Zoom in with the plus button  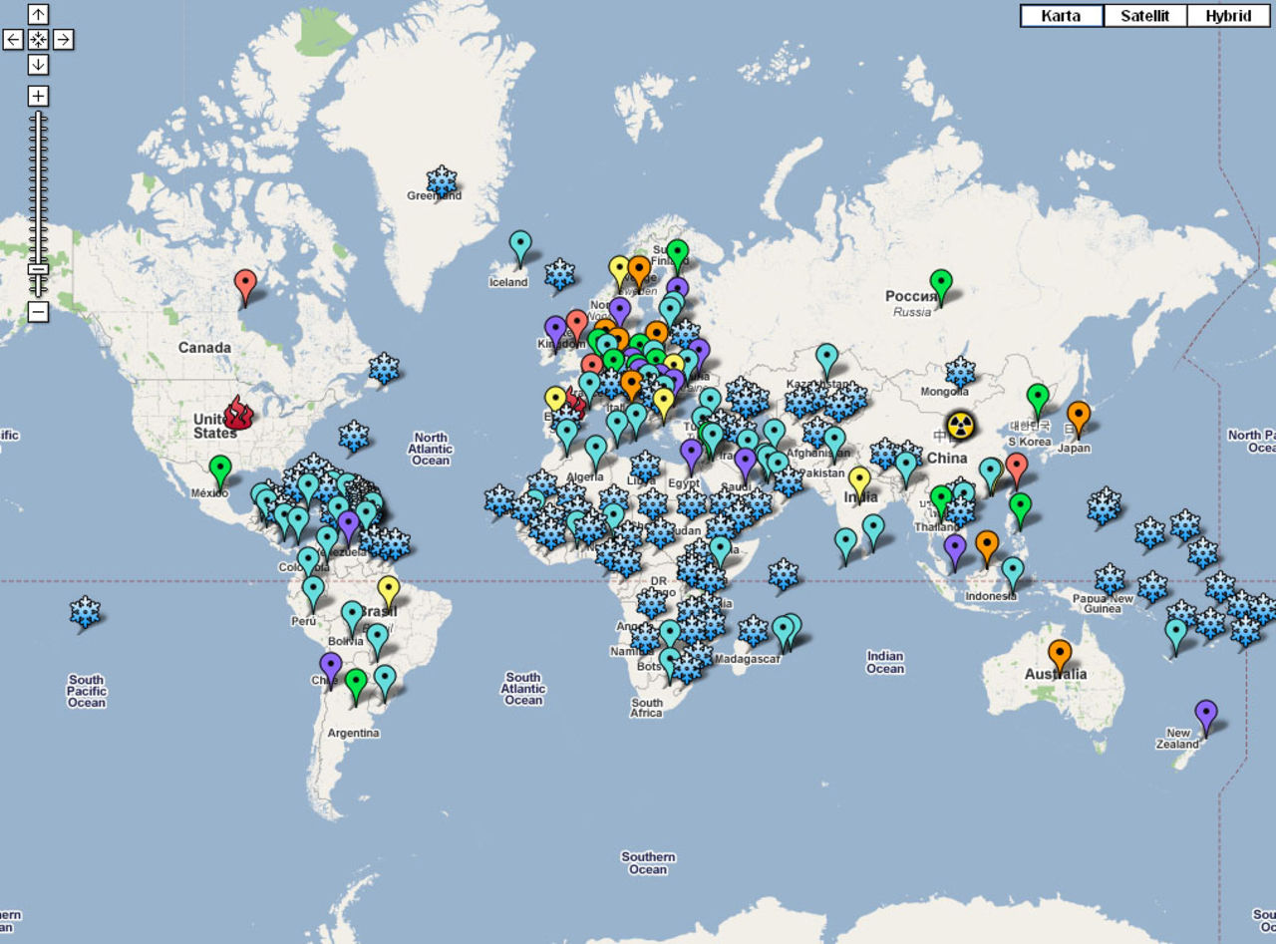(x=38, y=97)
